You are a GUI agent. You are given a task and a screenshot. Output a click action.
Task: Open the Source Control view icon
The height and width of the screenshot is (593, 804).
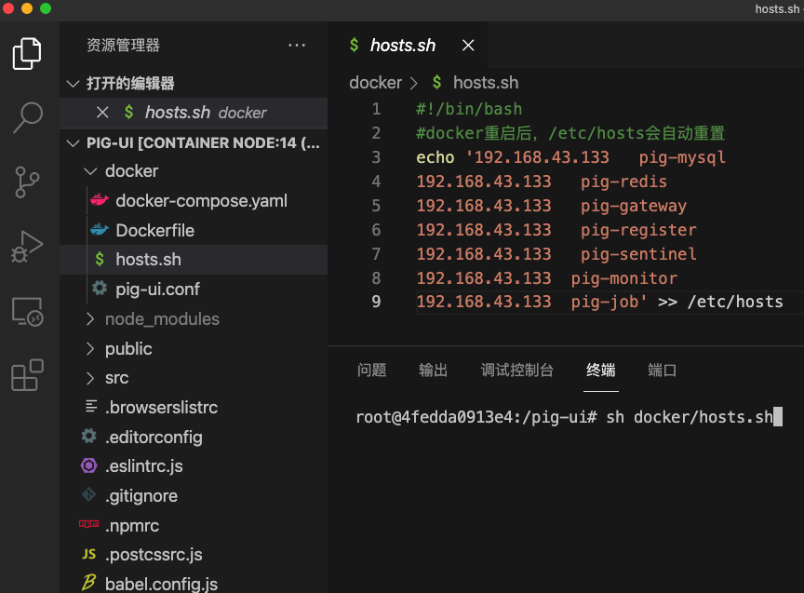click(x=27, y=182)
